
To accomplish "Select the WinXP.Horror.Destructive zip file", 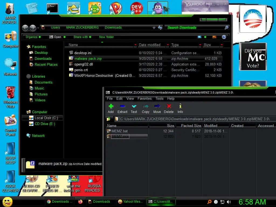I will [105, 75].
